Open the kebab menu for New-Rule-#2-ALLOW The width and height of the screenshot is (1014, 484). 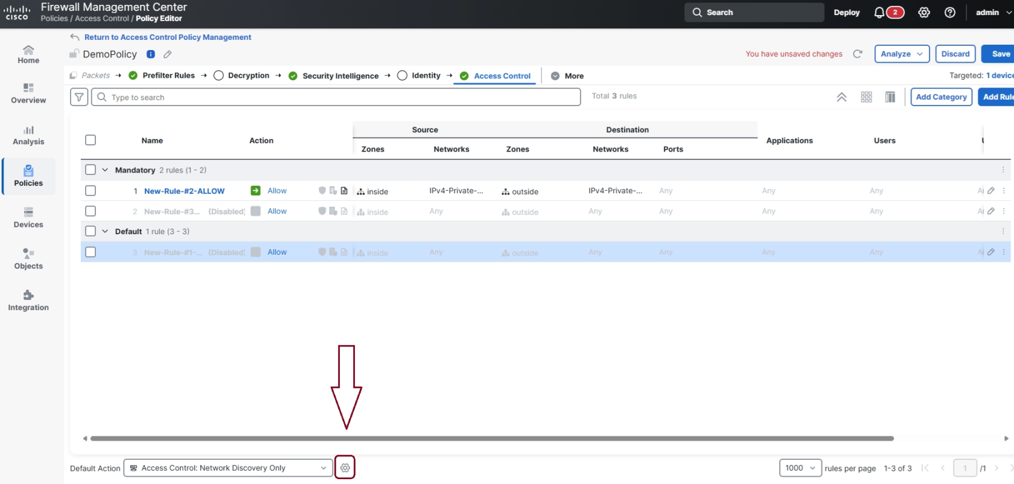click(x=1004, y=191)
